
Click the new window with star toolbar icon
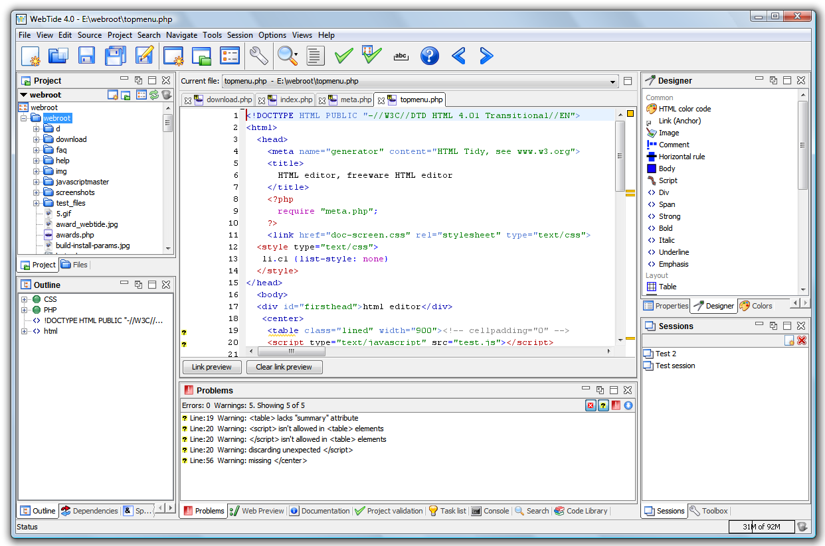173,56
